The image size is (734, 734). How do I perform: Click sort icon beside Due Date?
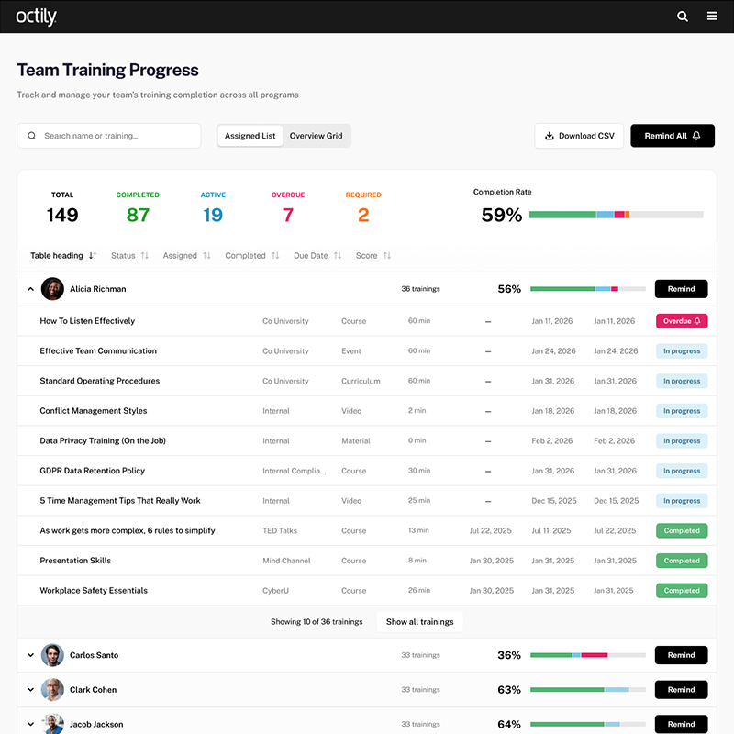tap(338, 256)
